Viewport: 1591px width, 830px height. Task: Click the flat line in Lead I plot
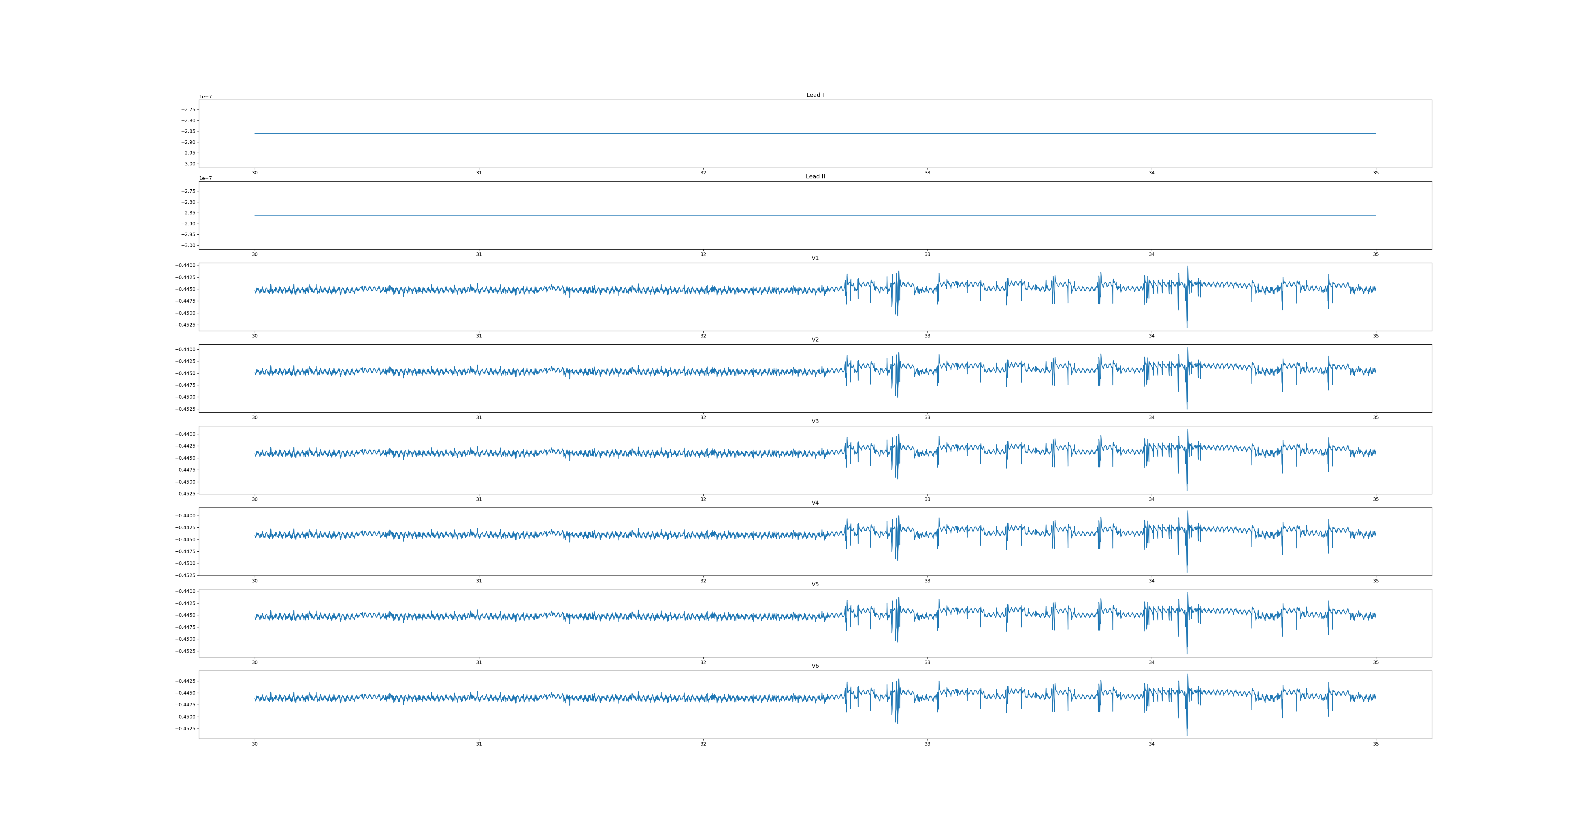[x=618, y=133]
